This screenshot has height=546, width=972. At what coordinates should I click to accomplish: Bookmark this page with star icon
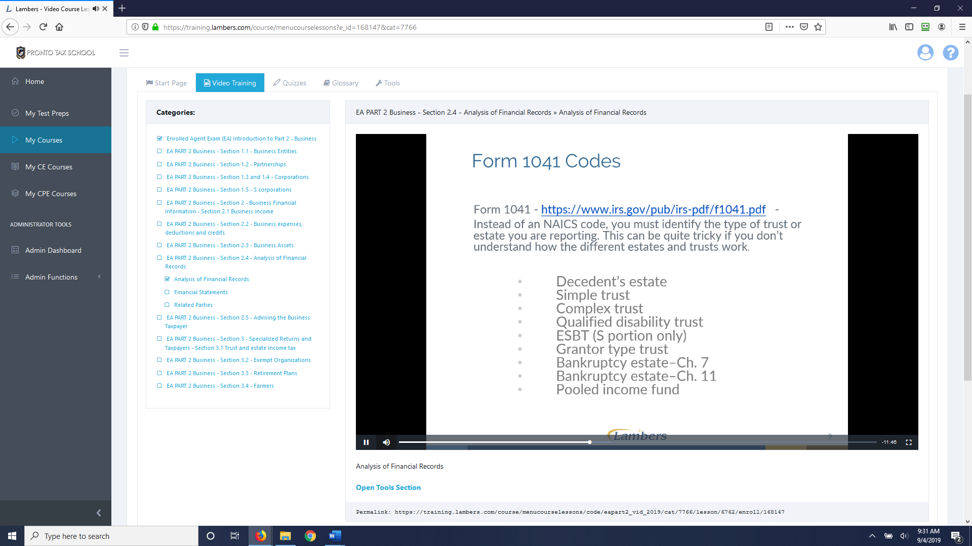click(x=818, y=27)
